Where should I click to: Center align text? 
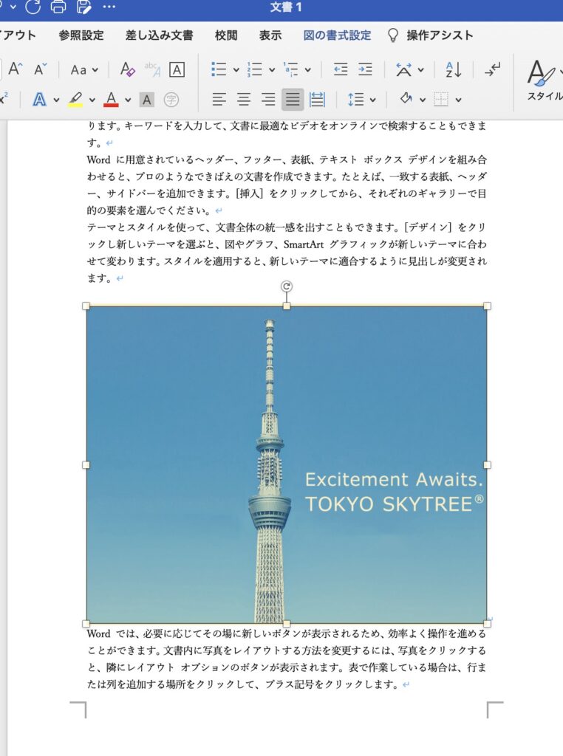point(244,100)
